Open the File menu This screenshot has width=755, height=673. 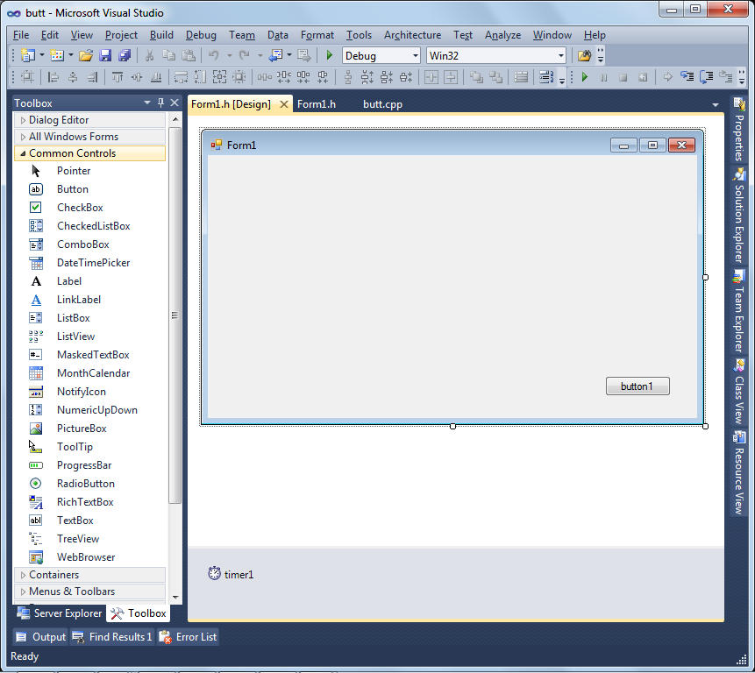click(21, 35)
